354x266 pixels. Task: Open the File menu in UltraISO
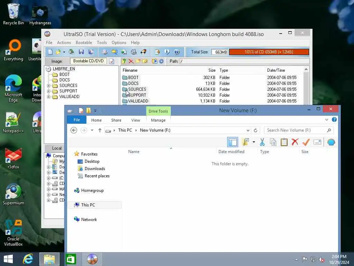(x=49, y=43)
